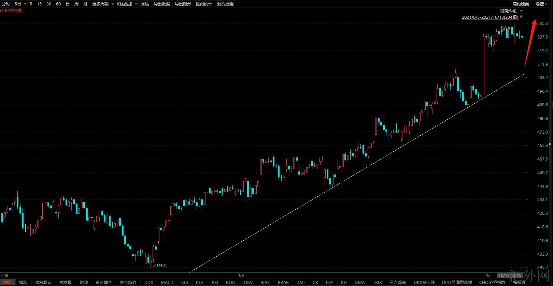Image resolution: width=553 pixels, height=286 pixels.
Task: Switch to the BOLL indicator tab
Action: tap(231, 282)
